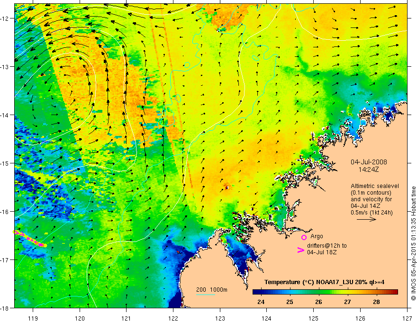Click the latitude axis label -15
Viewport: 417px width, 322px height.
click(5, 163)
